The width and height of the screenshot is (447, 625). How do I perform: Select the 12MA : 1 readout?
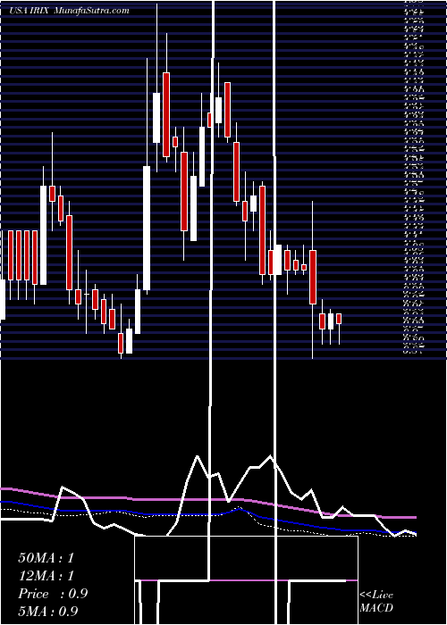coord(46,576)
